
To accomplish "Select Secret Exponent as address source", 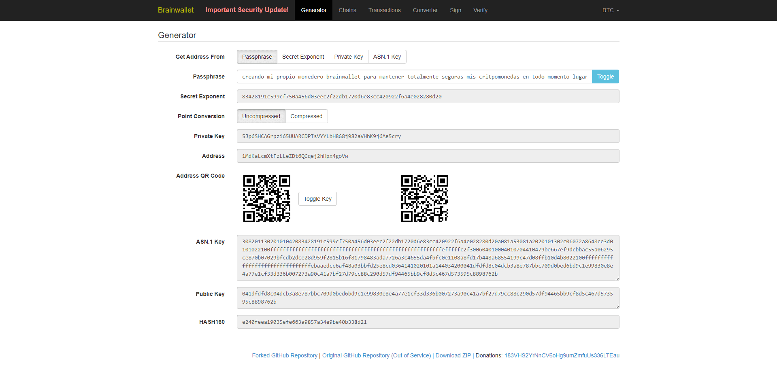I will click(x=303, y=57).
